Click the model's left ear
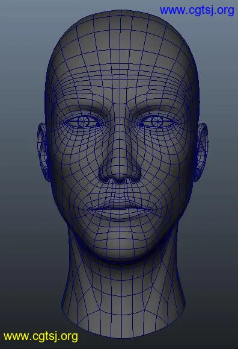 coord(201,151)
